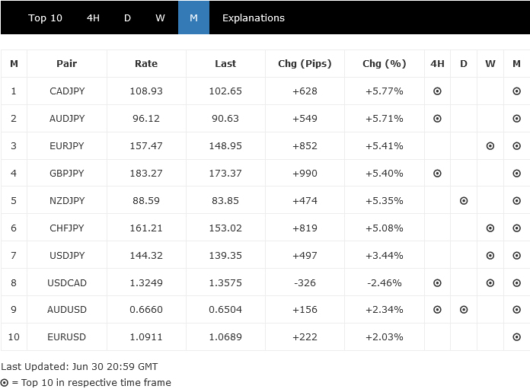Screen dimensions: 530x389
Task: Select the 4H timeframe tab
Action: click(x=93, y=18)
